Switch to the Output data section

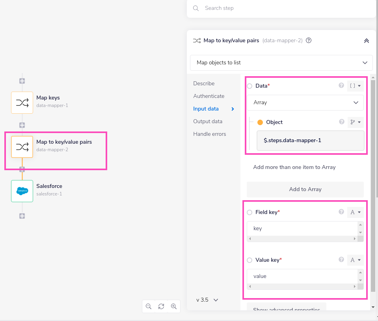[x=208, y=121]
